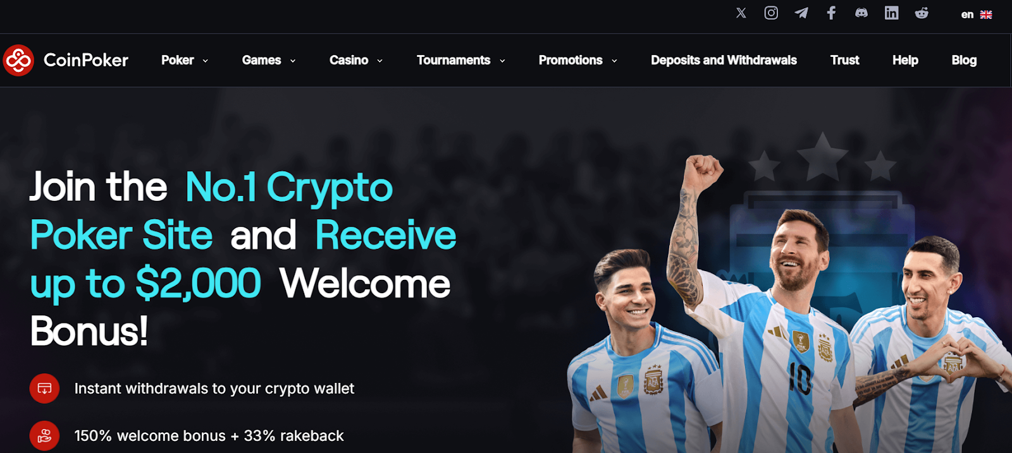Click the CoinPoker red logo icon
Image resolution: width=1012 pixels, height=453 pixels.
[x=18, y=60]
